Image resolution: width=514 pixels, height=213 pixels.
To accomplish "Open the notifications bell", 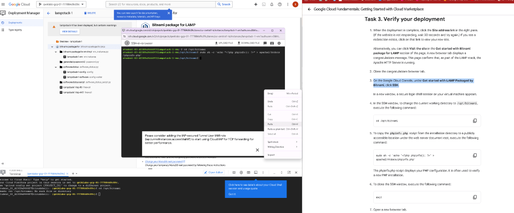I will click(x=272, y=4).
